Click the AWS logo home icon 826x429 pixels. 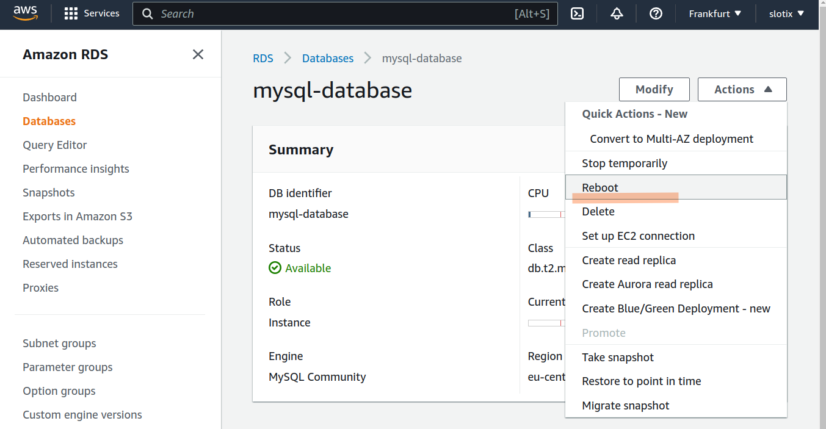[25, 13]
